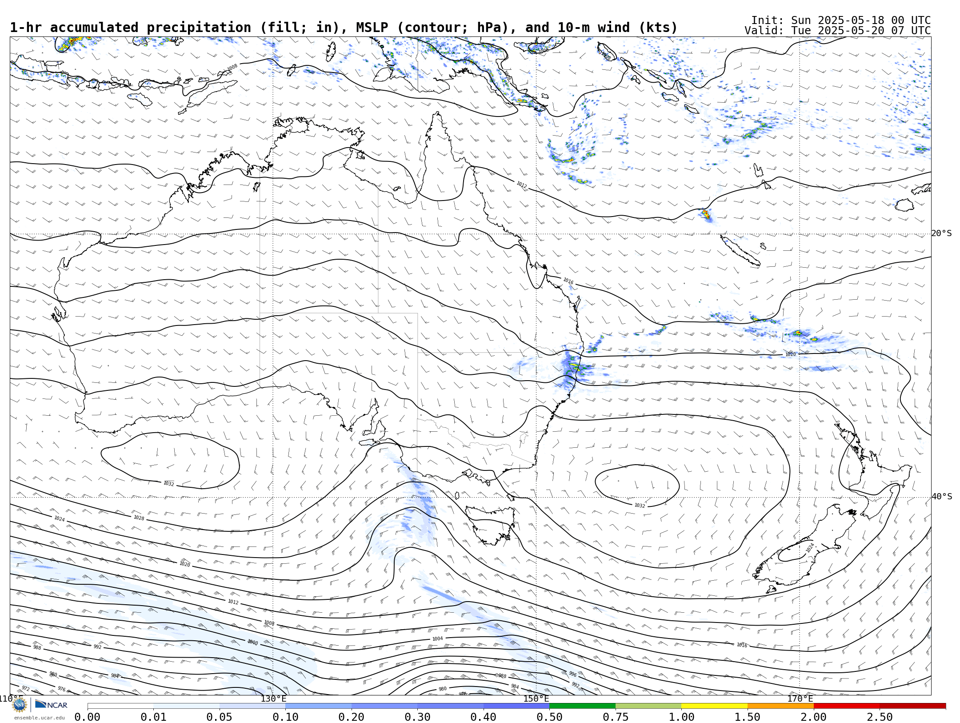Pick the dark green 0.50–0.75 colorbar segment

pyautogui.click(x=582, y=706)
